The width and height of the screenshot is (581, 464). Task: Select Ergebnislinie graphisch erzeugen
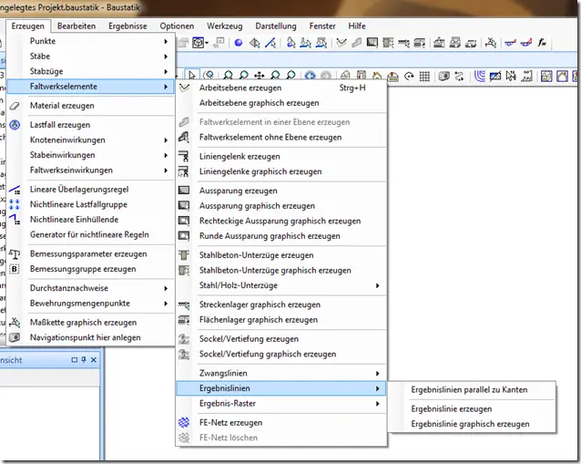(472, 424)
